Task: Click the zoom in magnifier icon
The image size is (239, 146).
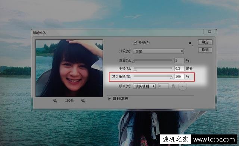Action: pyautogui.click(x=83, y=101)
